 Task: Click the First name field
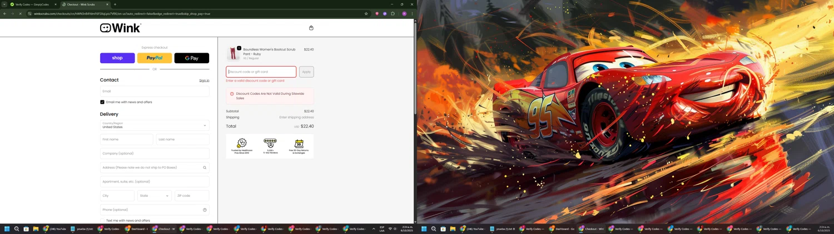[127, 140]
